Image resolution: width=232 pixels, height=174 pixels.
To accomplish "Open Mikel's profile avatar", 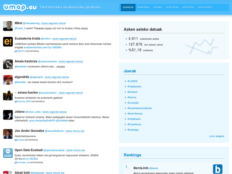I will (x=8, y=26).
